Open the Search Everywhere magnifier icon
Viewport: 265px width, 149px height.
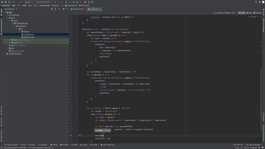click(x=256, y=2)
